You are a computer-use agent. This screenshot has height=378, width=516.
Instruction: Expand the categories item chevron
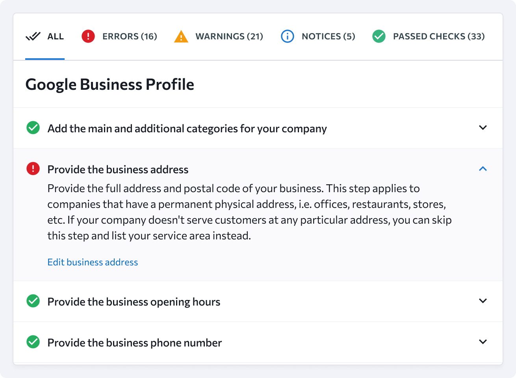[x=483, y=128]
